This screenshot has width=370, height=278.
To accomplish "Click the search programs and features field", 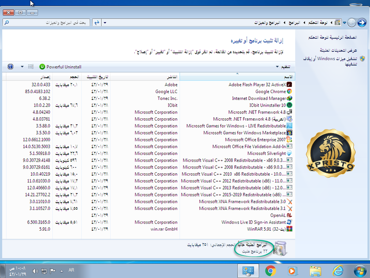I will click(46, 23).
